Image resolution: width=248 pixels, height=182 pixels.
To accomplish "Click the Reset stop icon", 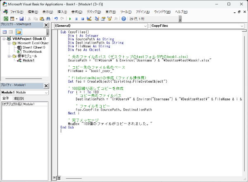I will [83, 19].
